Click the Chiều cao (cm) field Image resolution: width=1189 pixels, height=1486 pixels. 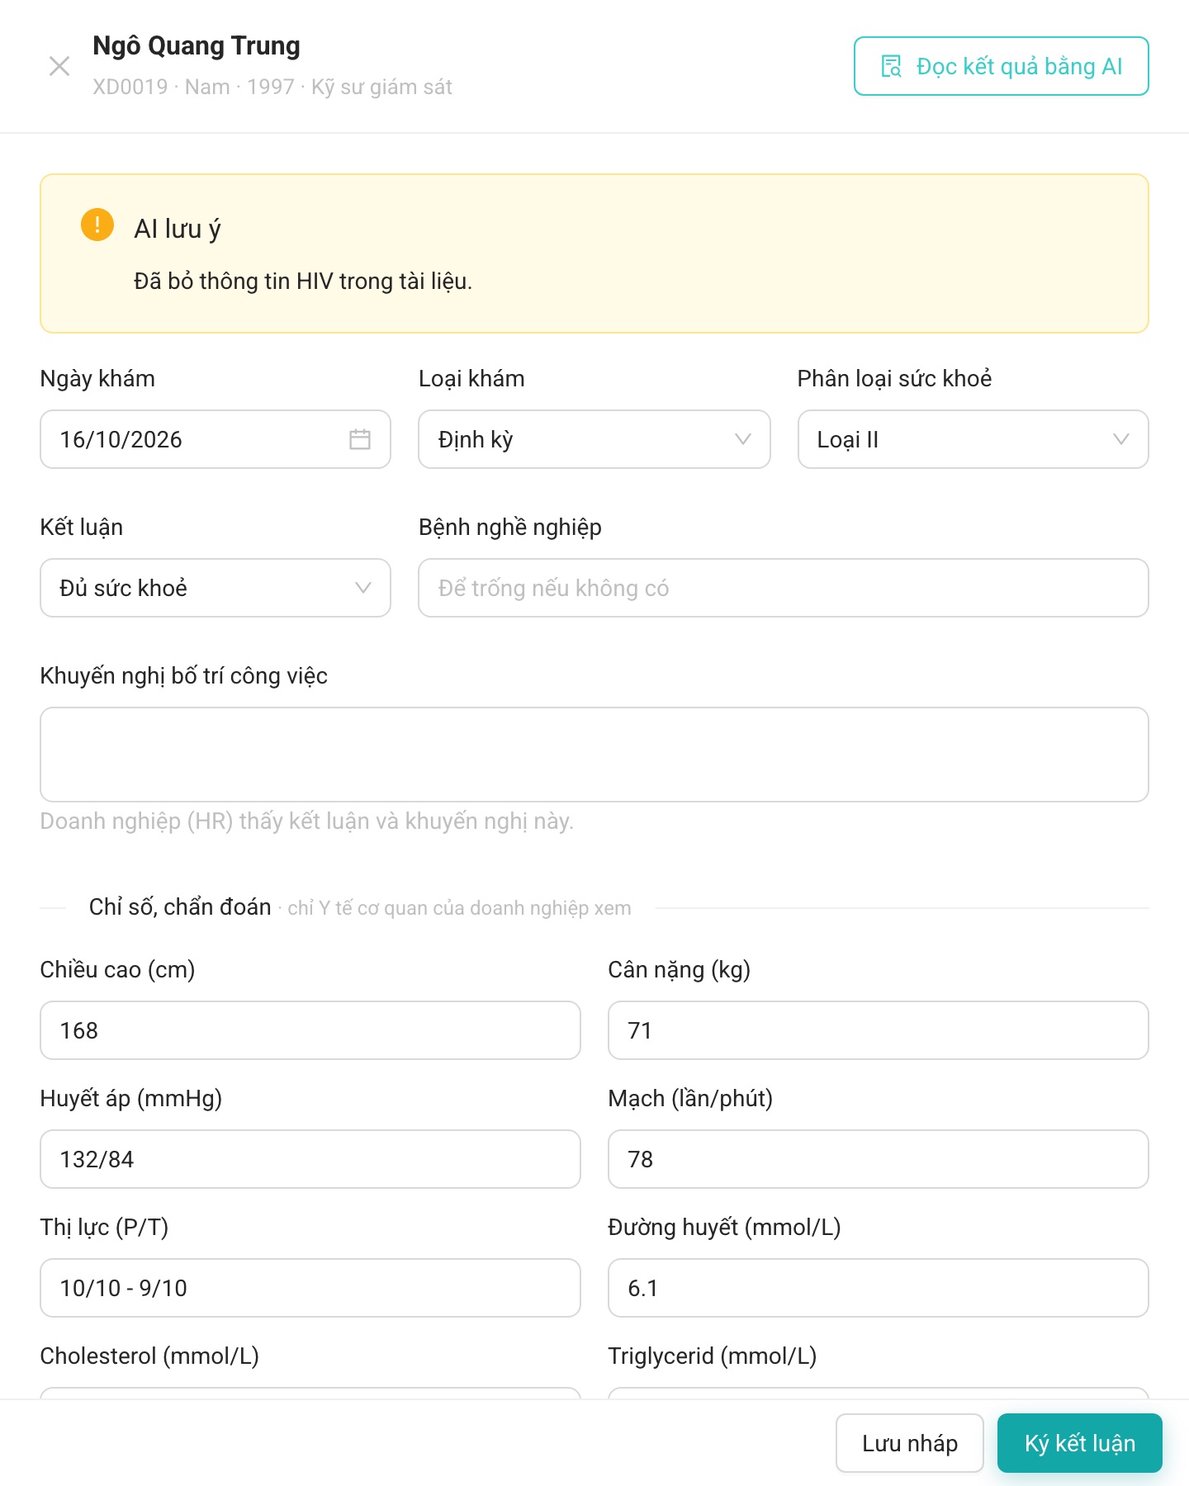(310, 1030)
